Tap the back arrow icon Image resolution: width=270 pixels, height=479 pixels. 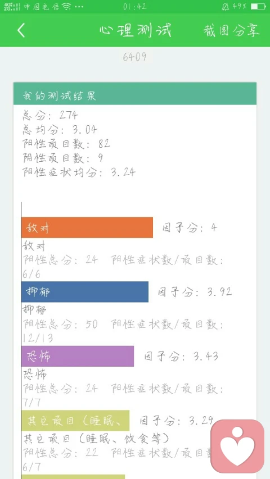pos(21,30)
